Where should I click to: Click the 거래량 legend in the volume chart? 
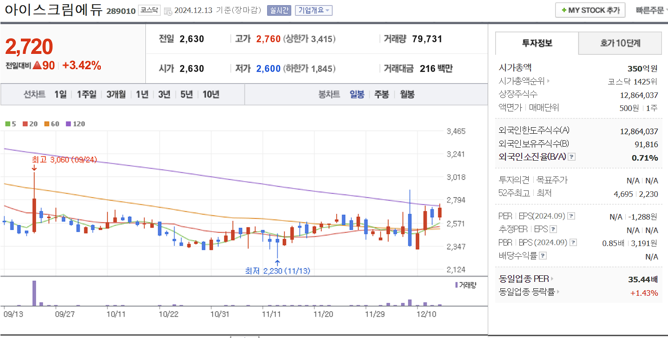[466, 285]
